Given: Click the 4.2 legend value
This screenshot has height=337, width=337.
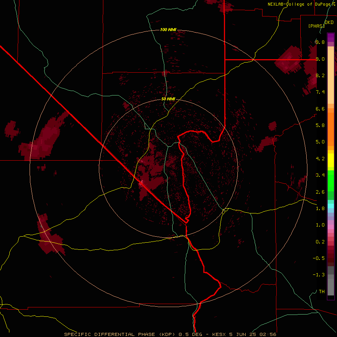Looking at the screenshot, I should pyautogui.click(x=320, y=159).
